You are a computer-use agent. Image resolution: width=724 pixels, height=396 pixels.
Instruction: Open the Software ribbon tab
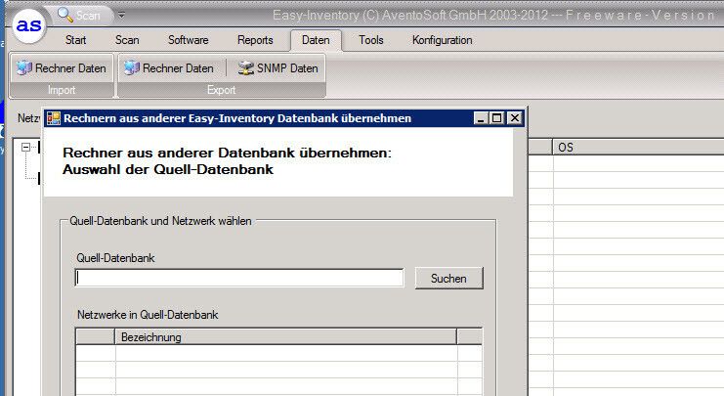coord(188,40)
